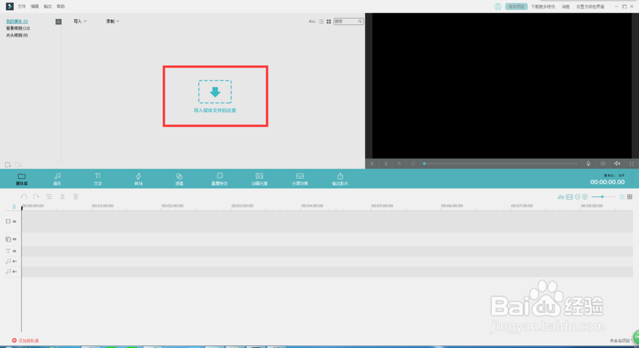
Task: Click the trash delete icon in timeline toolbar
Action: [x=75, y=197]
